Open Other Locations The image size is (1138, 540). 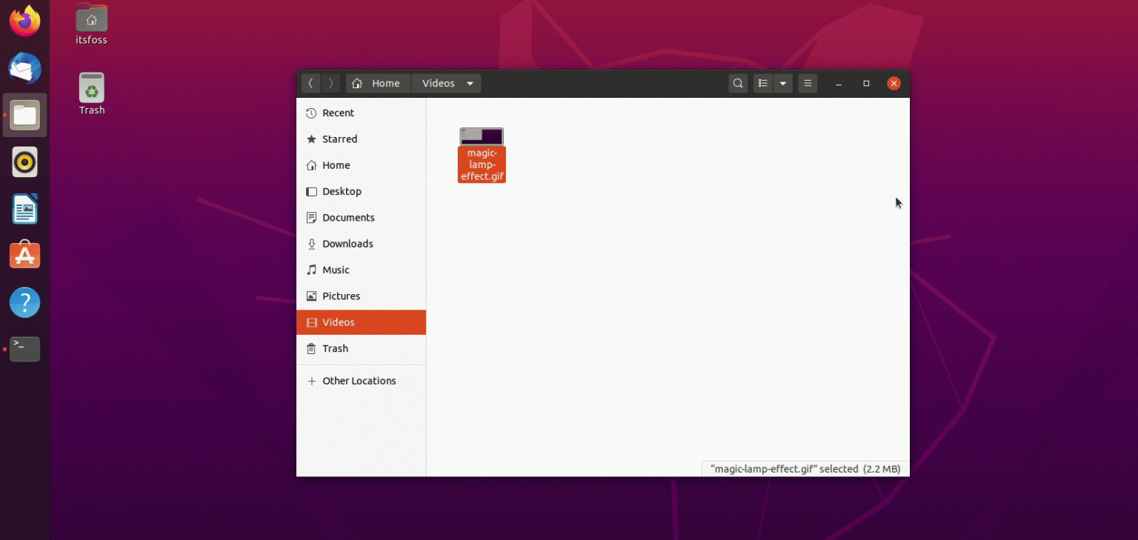click(359, 380)
